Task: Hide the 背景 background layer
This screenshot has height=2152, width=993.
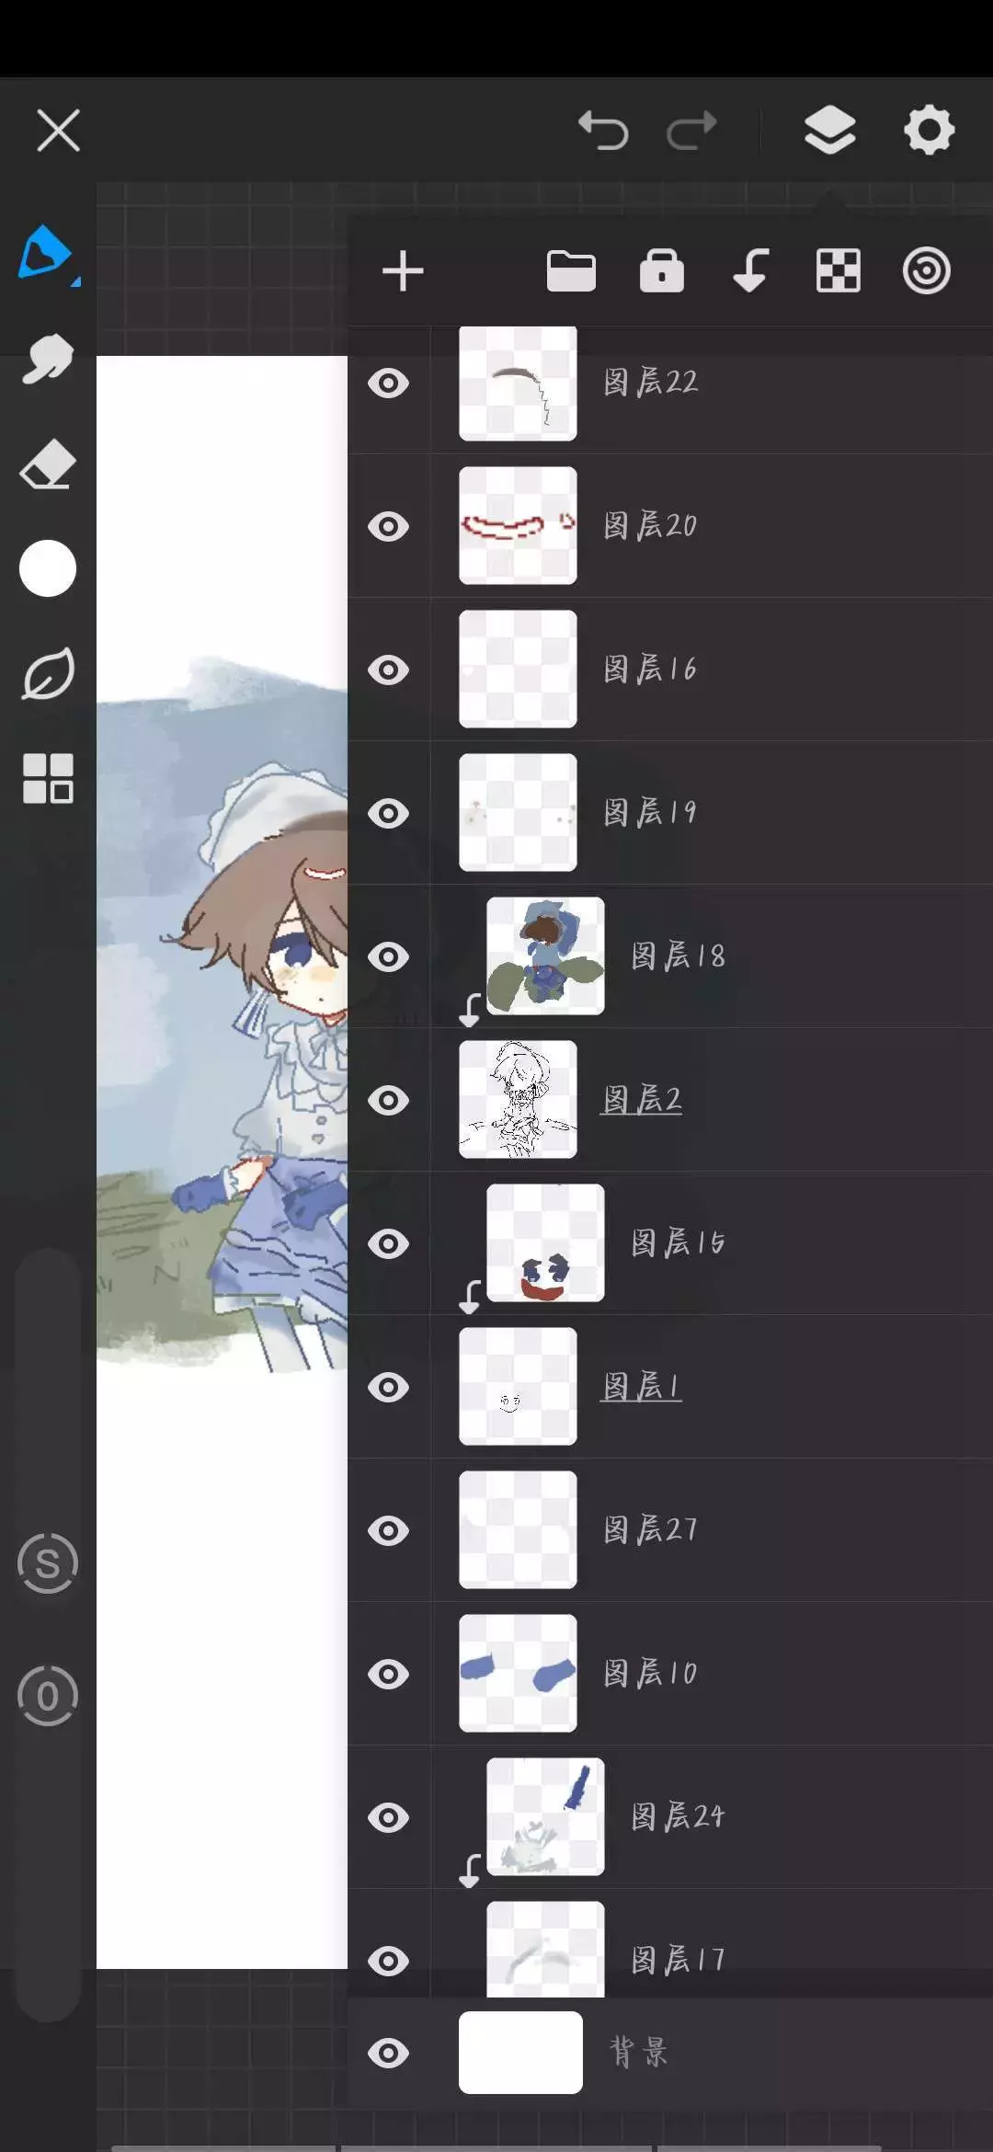Action: pos(389,2053)
